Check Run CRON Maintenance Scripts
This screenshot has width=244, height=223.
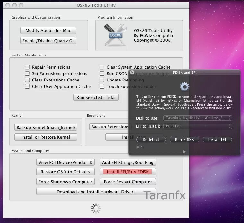[102, 73]
